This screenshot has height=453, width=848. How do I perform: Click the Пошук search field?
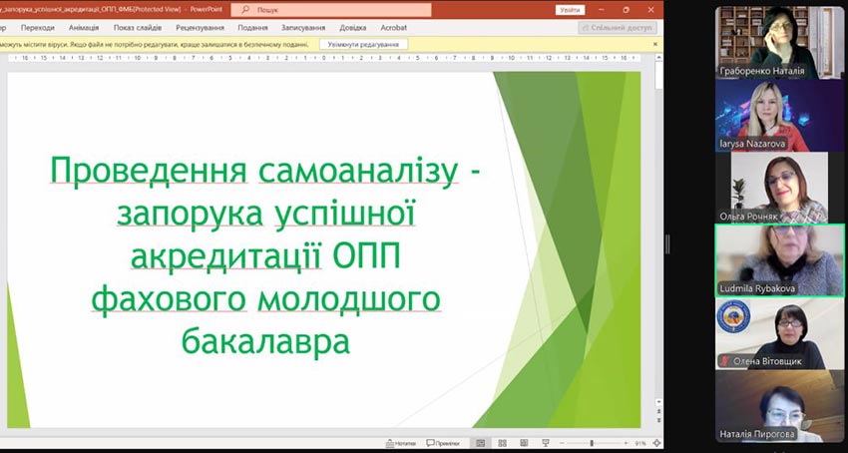point(330,9)
